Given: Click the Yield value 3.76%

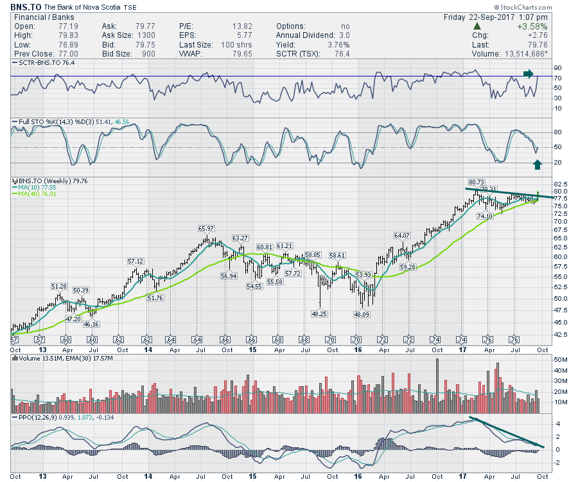Looking at the screenshot, I should [x=338, y=44].
